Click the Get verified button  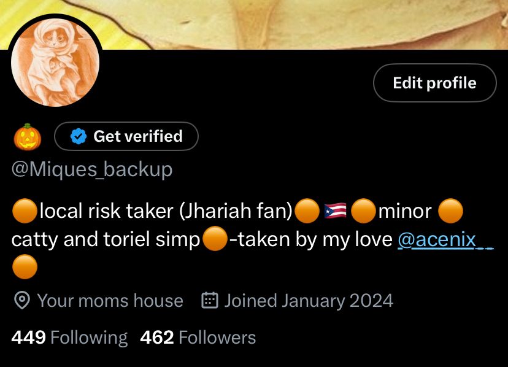coord(126,136)
